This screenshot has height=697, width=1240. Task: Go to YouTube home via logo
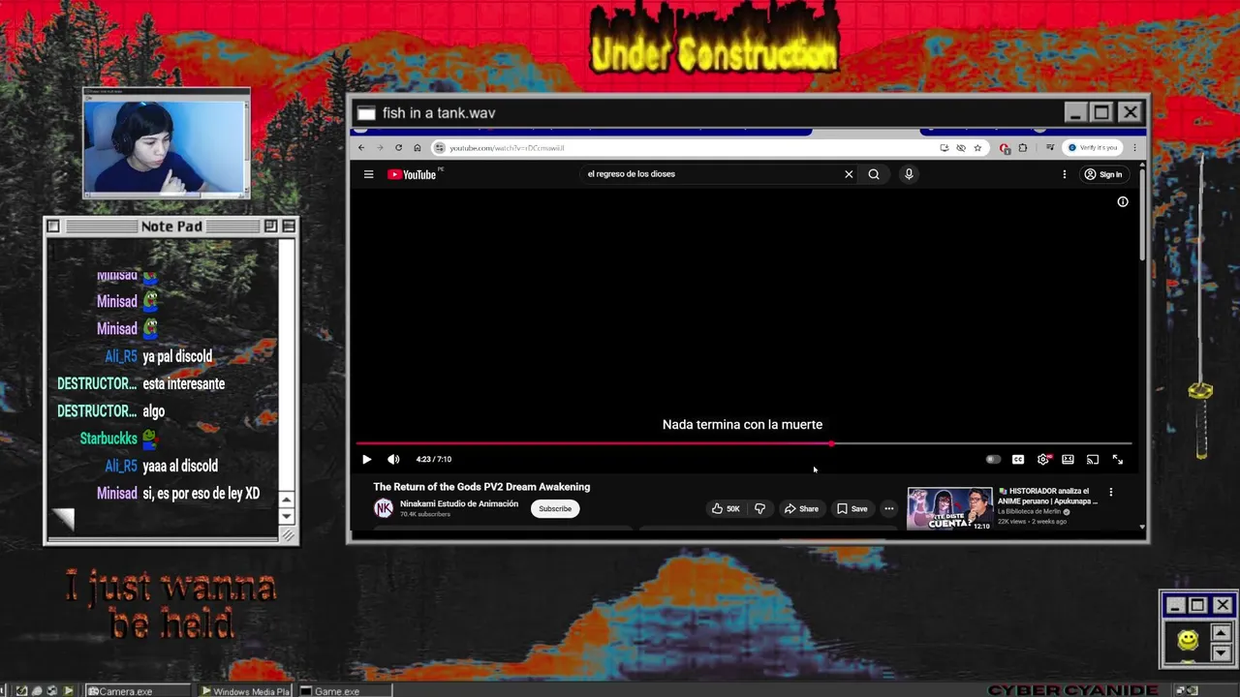[412, 174]
